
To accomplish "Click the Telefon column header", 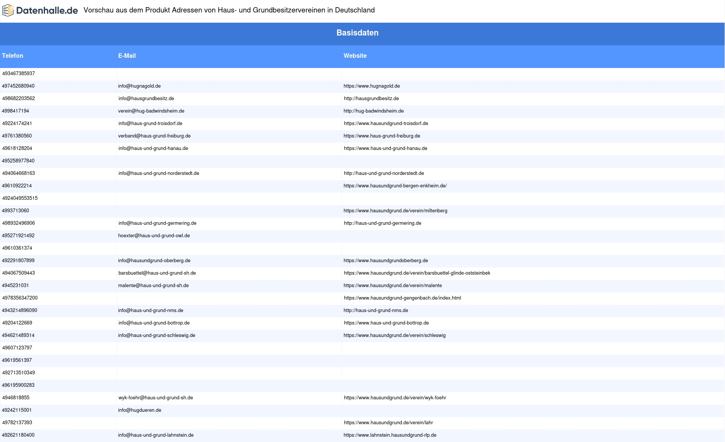I will click(12, 56).
